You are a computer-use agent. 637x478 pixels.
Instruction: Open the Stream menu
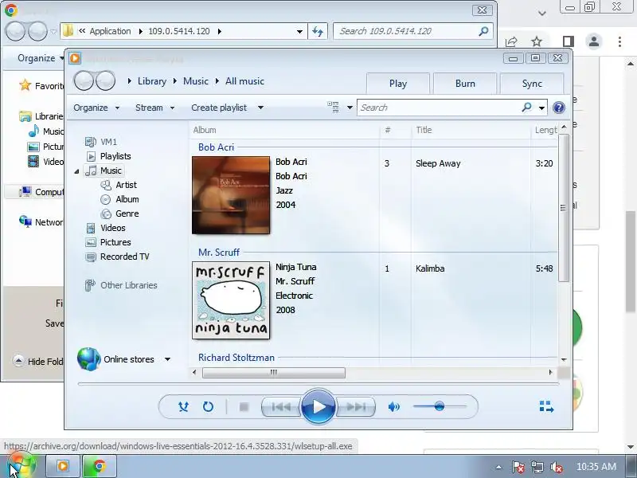click(x=154, y=108)
